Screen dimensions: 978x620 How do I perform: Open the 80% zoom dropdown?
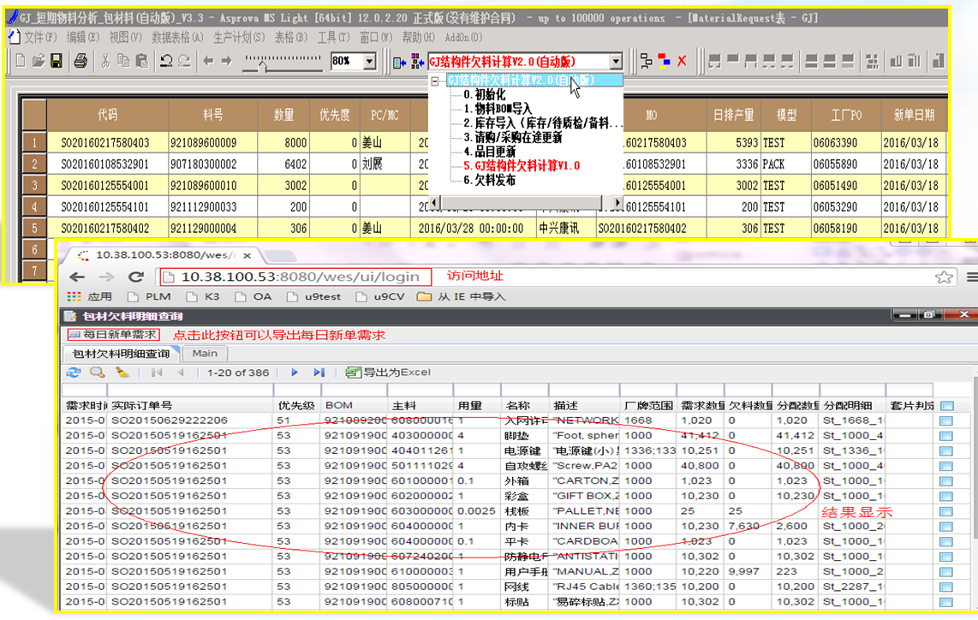click(370, 62)
